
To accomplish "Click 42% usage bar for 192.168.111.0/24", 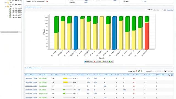I will (68, 78).
